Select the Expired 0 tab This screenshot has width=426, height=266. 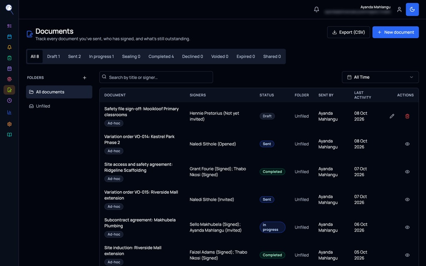tap(245, 57)
